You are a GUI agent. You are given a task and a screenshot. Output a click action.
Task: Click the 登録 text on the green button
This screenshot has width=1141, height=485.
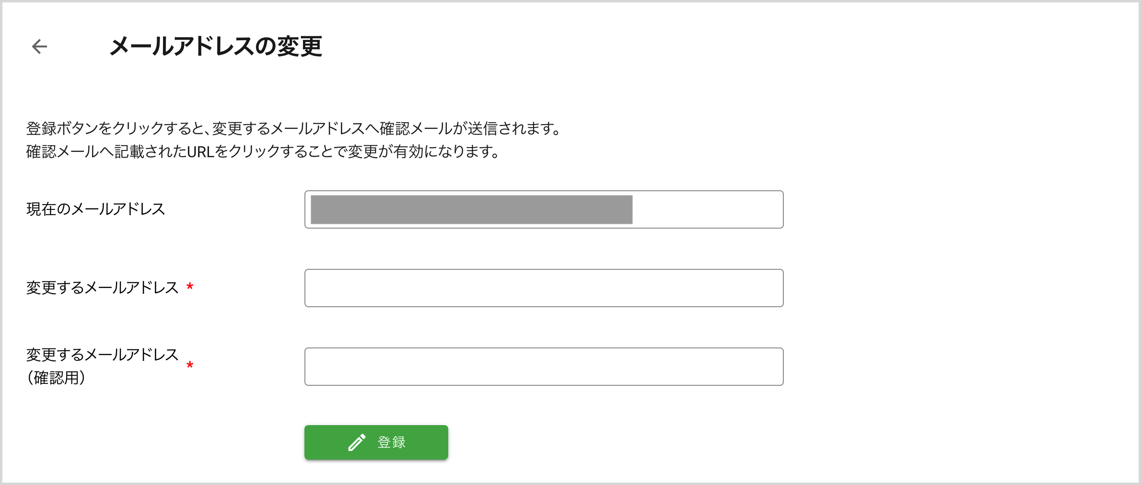(x=392, y=442)
